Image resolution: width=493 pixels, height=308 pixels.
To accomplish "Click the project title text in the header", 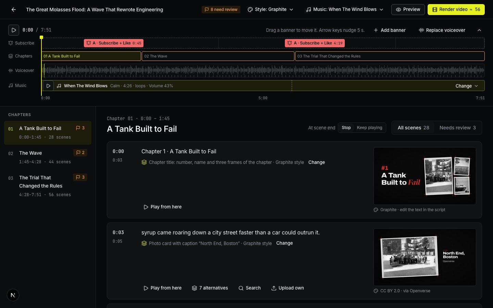I will point(94,10).
